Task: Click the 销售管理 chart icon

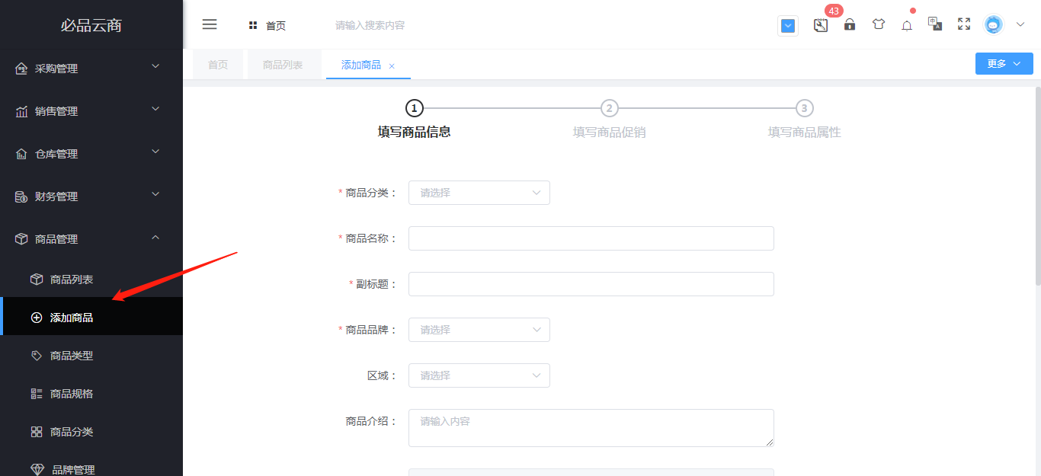Action: 21,111
